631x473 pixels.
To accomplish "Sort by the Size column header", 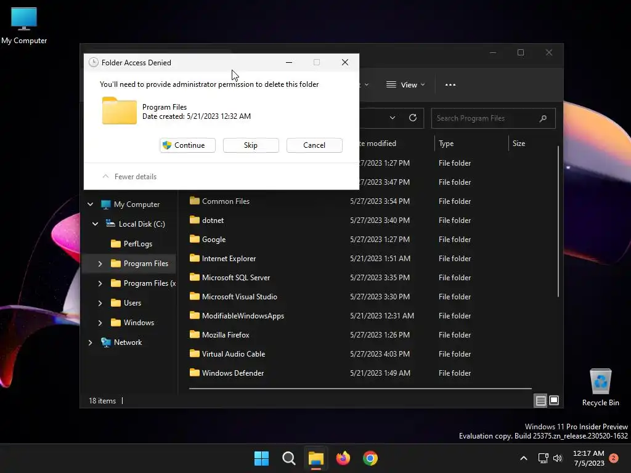I will (519, 143).
